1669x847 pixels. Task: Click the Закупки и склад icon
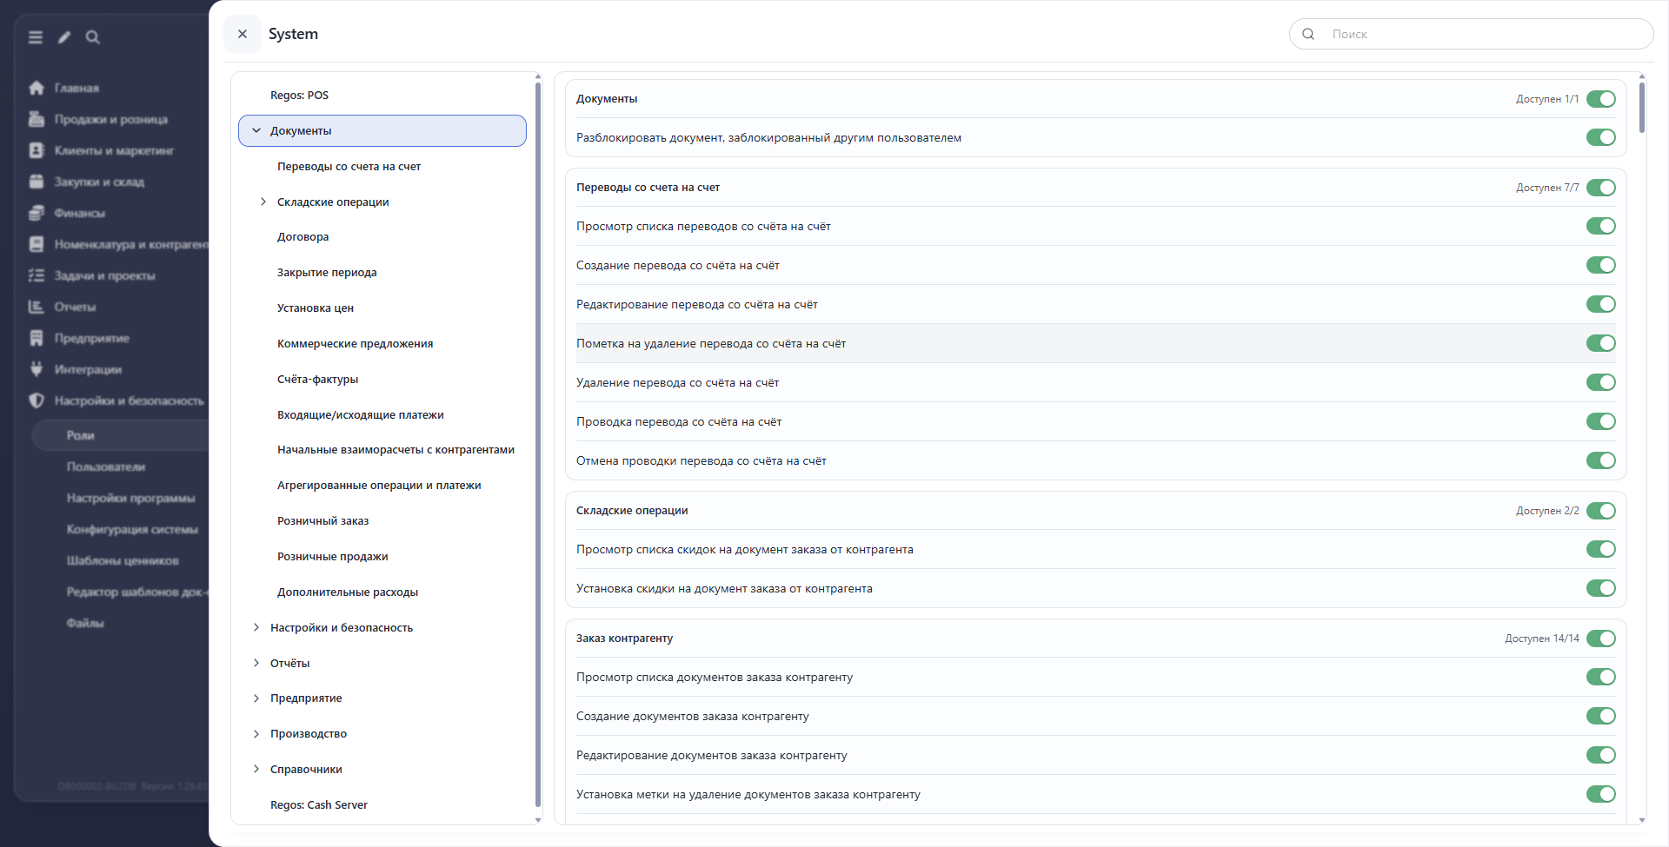37,182
